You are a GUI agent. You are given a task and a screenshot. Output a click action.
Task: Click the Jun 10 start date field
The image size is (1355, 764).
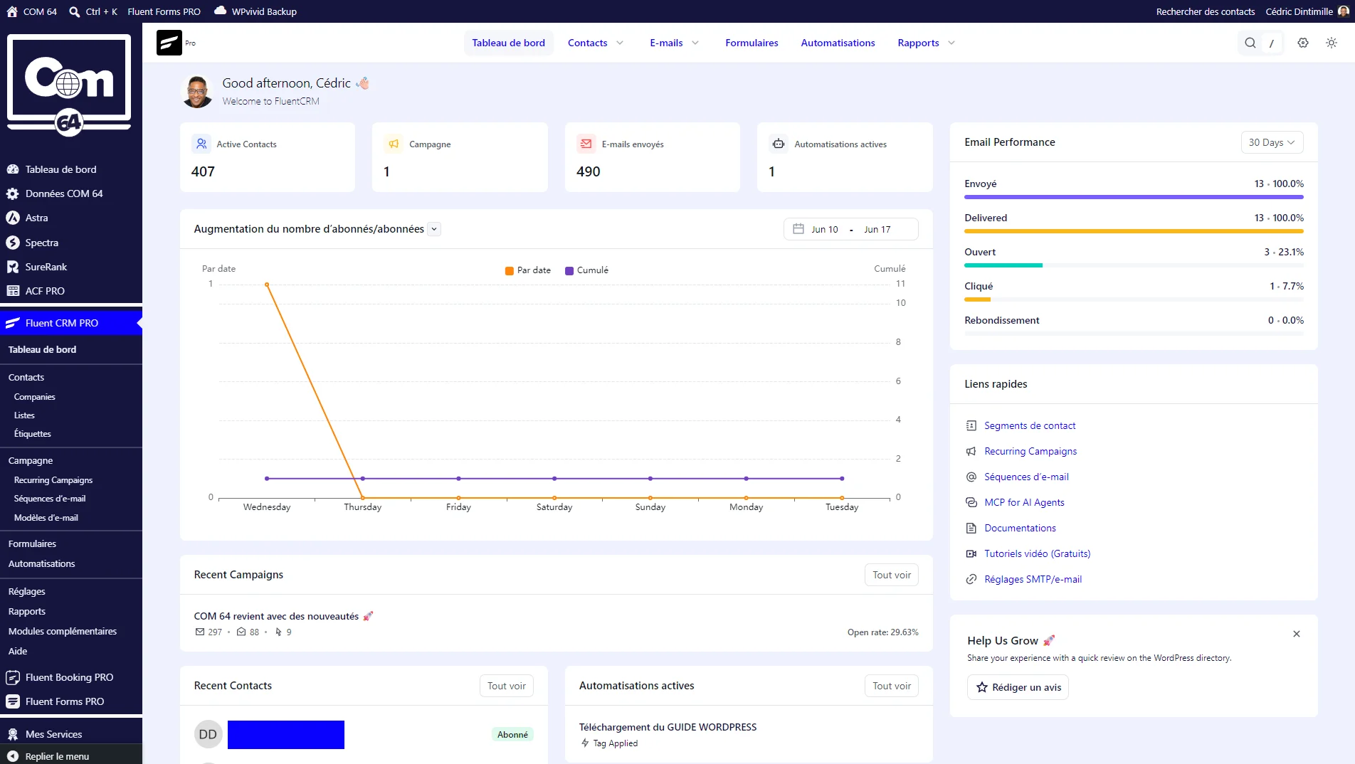coord(825,229)
